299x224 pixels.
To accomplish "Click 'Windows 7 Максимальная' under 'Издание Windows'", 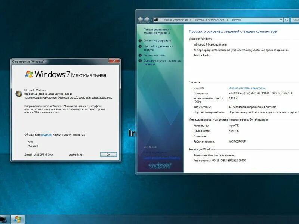I will tap(210, 44).
